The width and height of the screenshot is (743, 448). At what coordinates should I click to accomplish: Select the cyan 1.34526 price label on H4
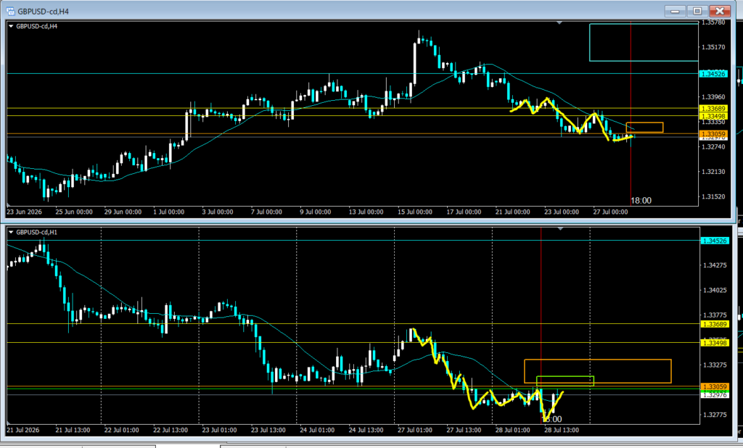coord(713,74)
